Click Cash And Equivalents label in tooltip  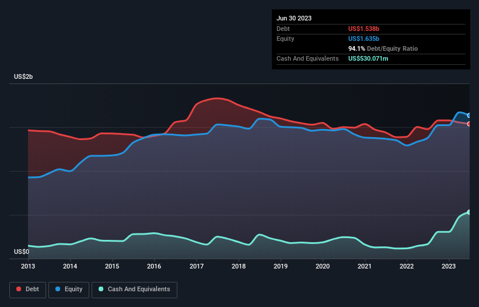(x=307, y=58)
